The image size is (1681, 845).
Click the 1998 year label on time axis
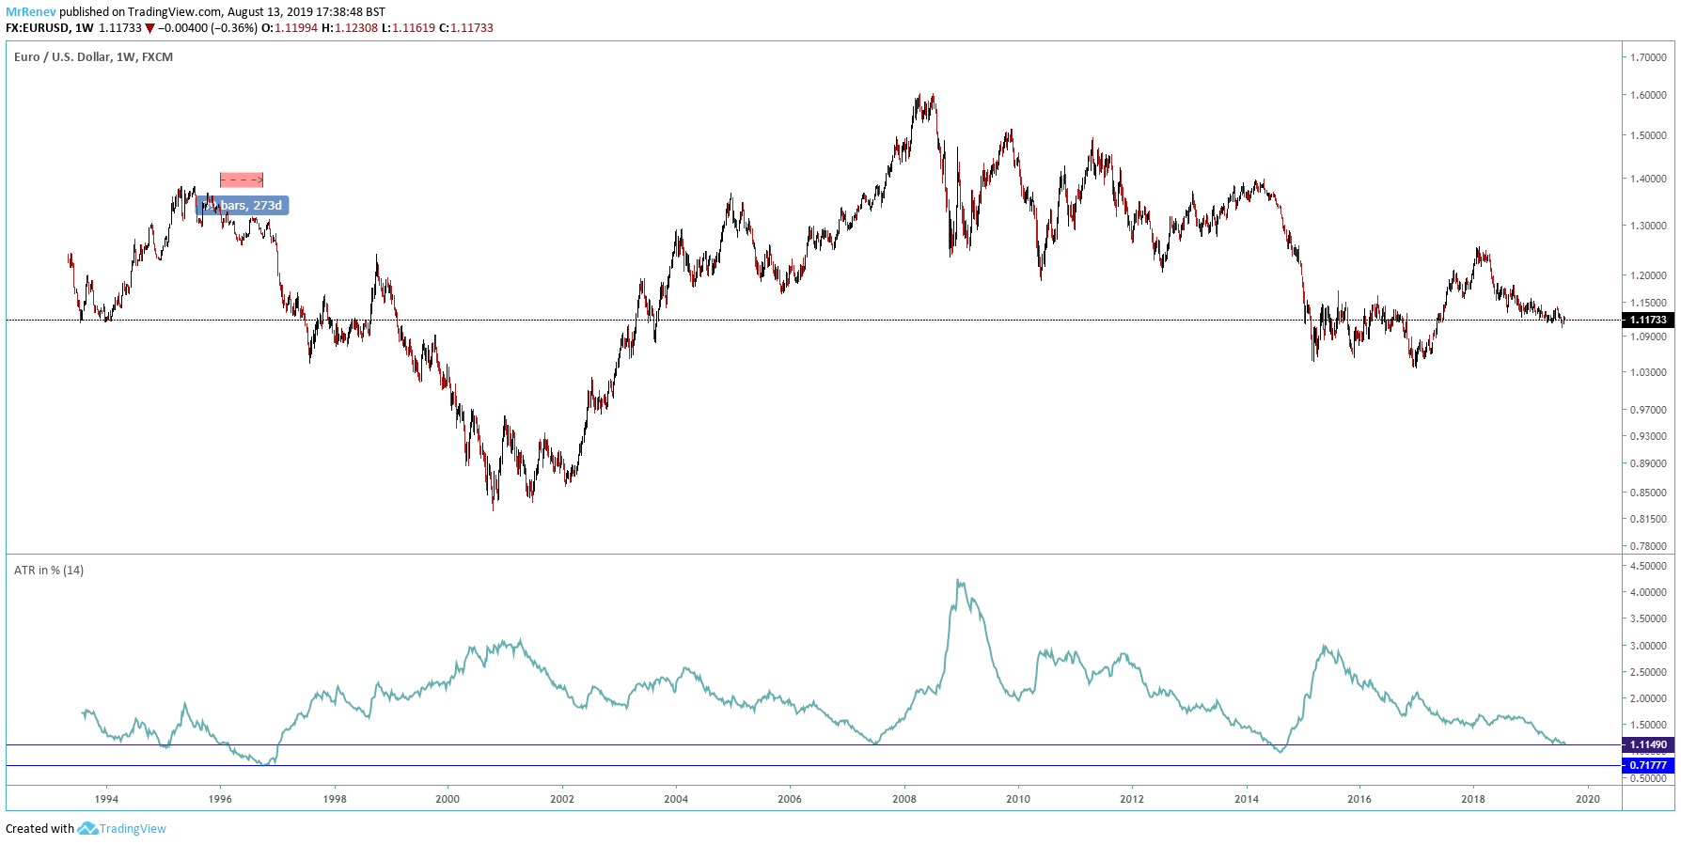point(335,799)
